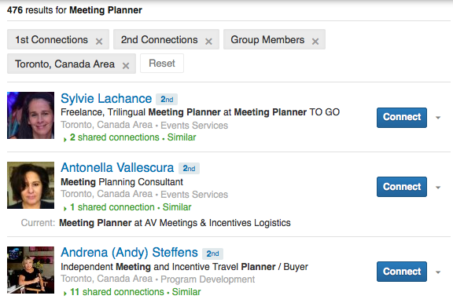This screenshot has height=303, width=453.
Task: Expand options dropdown next to Andrena's Connect
Action: point(438,272)
